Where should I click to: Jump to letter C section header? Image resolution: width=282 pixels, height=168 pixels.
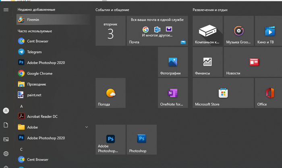(21, 150)
